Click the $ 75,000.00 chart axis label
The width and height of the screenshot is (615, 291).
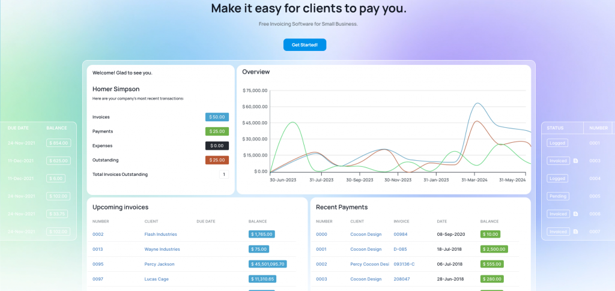tap(255, 91)
